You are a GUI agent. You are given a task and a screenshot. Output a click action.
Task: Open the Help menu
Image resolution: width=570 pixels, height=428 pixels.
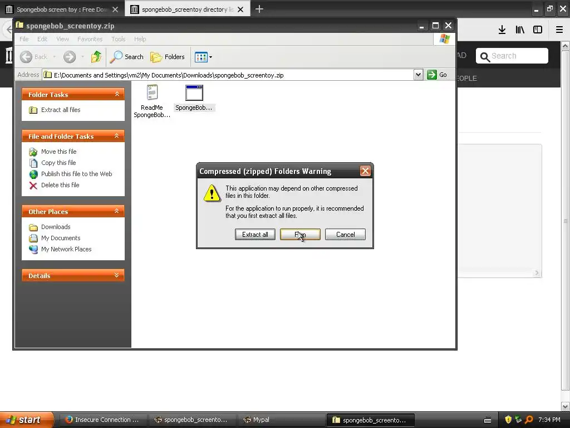(140, 39)
